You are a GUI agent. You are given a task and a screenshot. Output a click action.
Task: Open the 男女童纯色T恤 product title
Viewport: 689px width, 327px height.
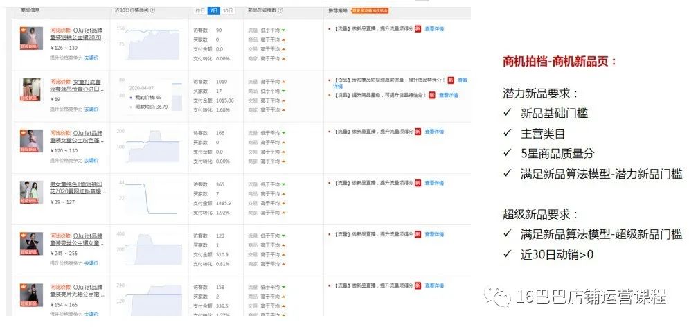tap(78, 188)
